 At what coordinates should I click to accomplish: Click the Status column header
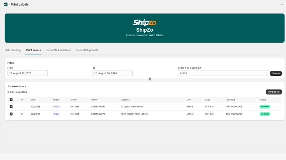(263, 100)
